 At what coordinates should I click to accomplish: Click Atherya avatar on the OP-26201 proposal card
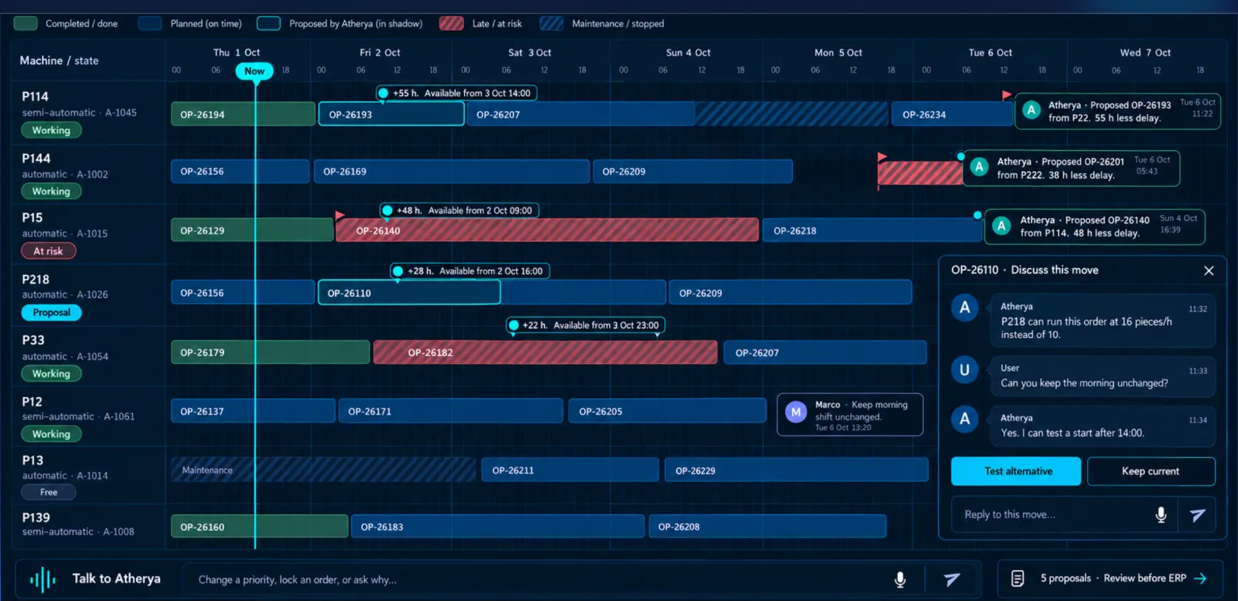980,167
